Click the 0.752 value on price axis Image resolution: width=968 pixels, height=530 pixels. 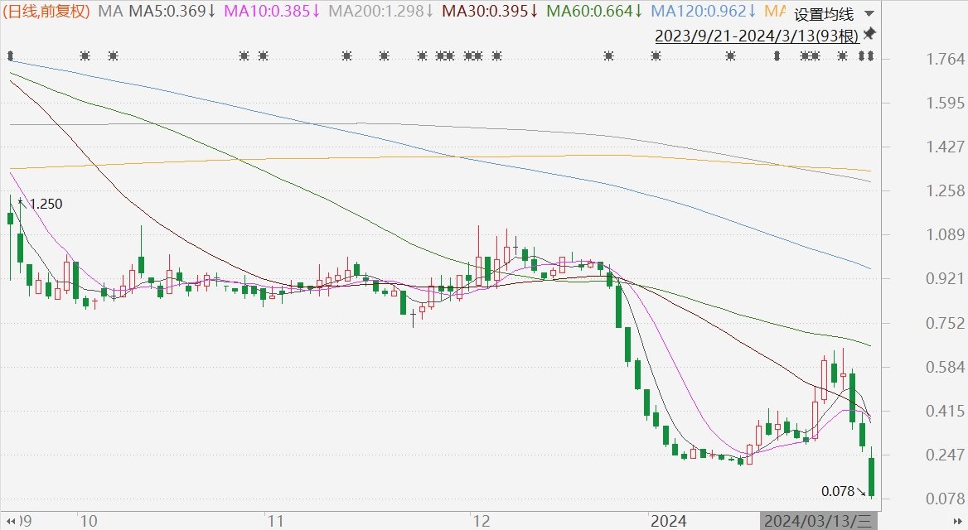click(x=945, y=323)
